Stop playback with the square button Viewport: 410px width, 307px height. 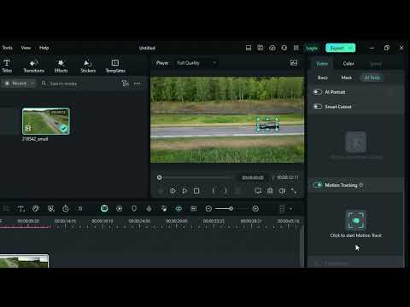[x=196, y=191]
